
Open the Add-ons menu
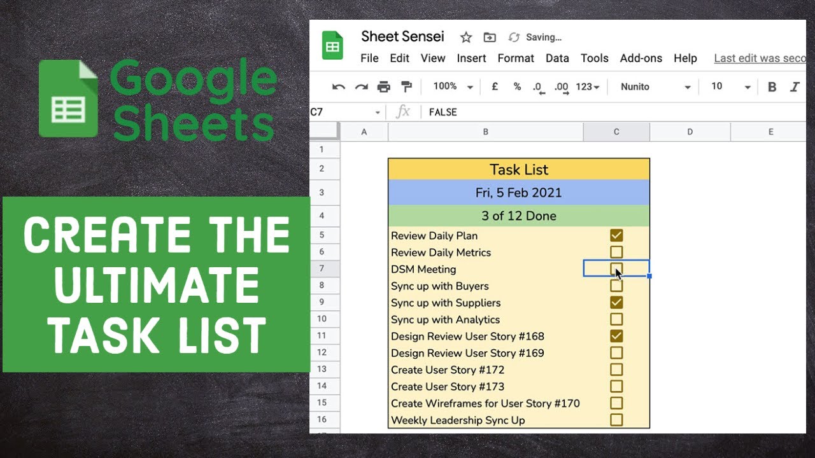[641, 58]
